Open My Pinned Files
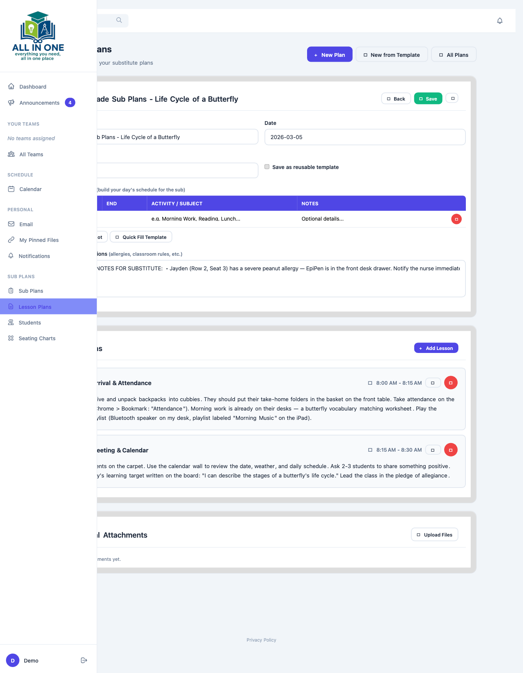Screen dimensions: 523x673 (39, 240)
